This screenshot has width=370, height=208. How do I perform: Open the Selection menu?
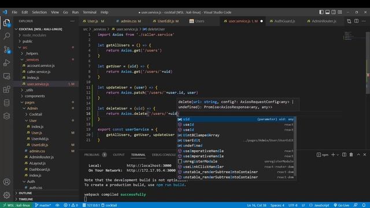(x=39, y=12)
